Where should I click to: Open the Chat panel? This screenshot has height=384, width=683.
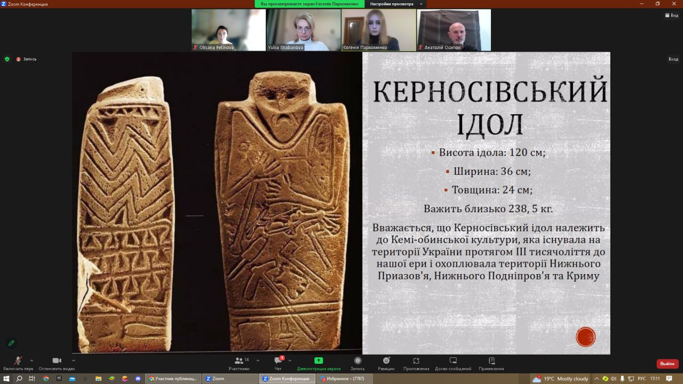point(278,363)
